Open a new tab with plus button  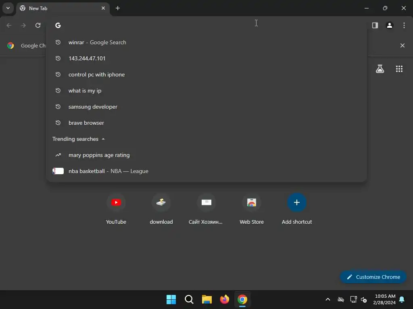tap(118, 8)
